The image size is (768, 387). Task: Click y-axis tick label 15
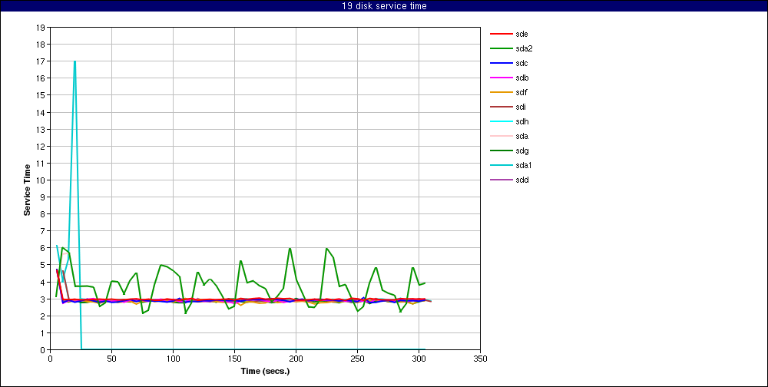(41, 95)
